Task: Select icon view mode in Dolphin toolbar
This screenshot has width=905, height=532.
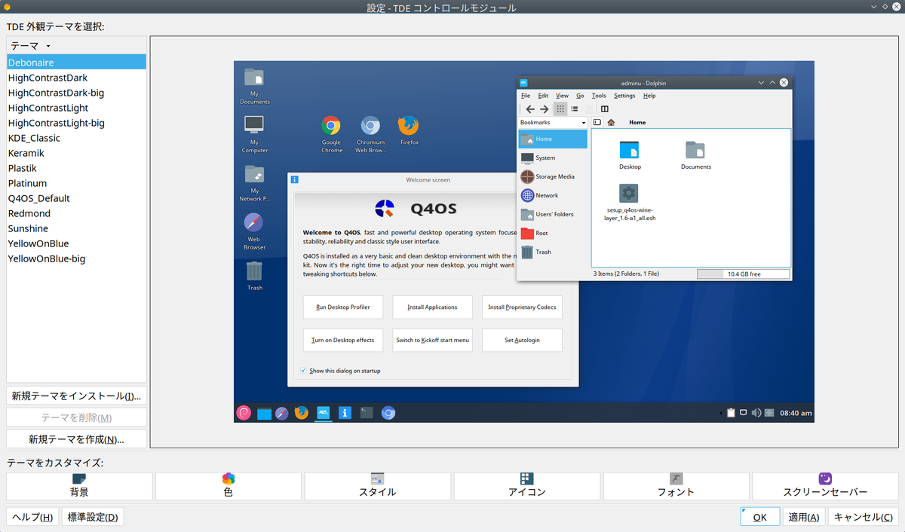Action: coord(562,109)
